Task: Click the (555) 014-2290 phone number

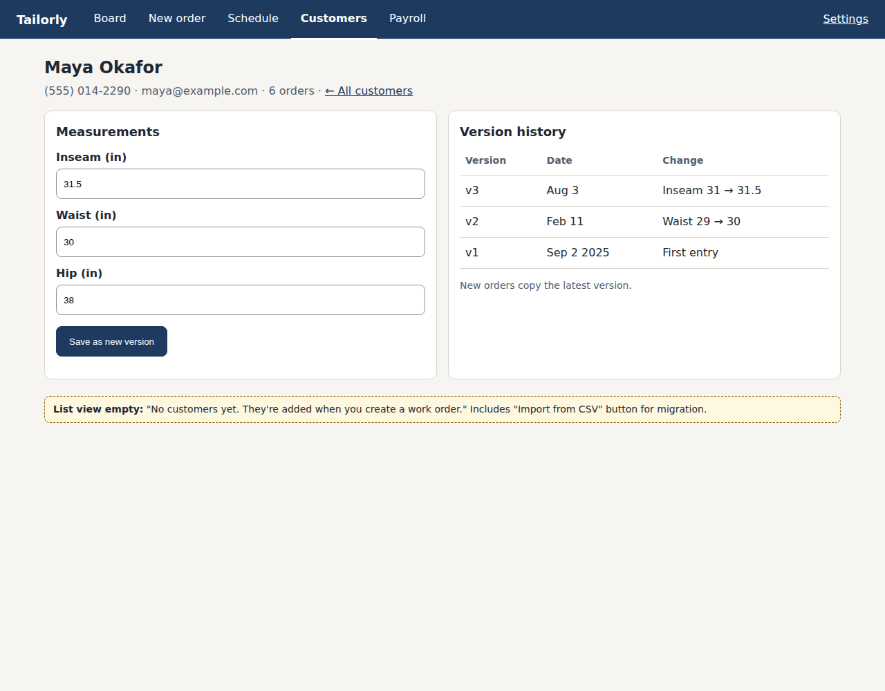Action: coord(88,91)
